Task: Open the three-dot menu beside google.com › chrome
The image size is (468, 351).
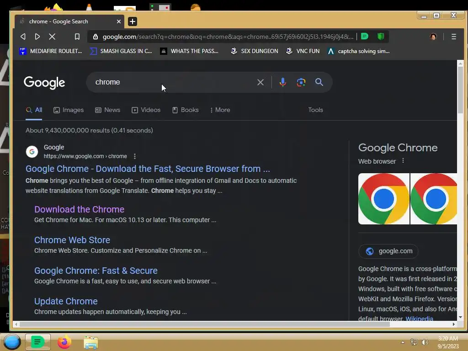Action: point(135,156)
